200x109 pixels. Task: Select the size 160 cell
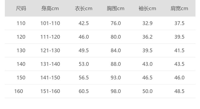(18, 91)
